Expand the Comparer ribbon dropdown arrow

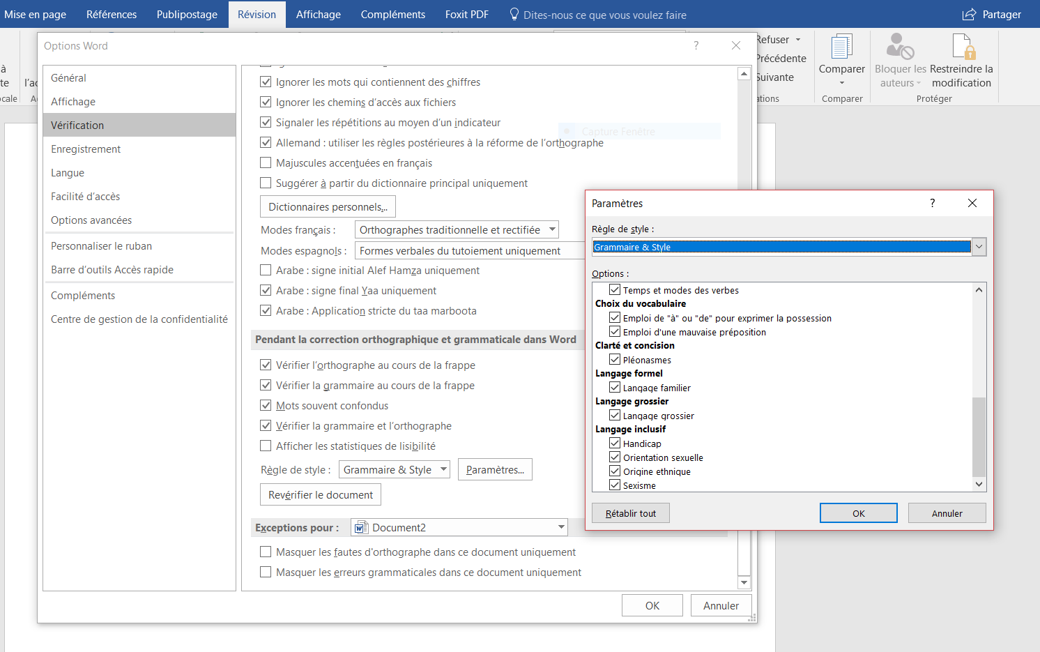[x=841, y=83]
